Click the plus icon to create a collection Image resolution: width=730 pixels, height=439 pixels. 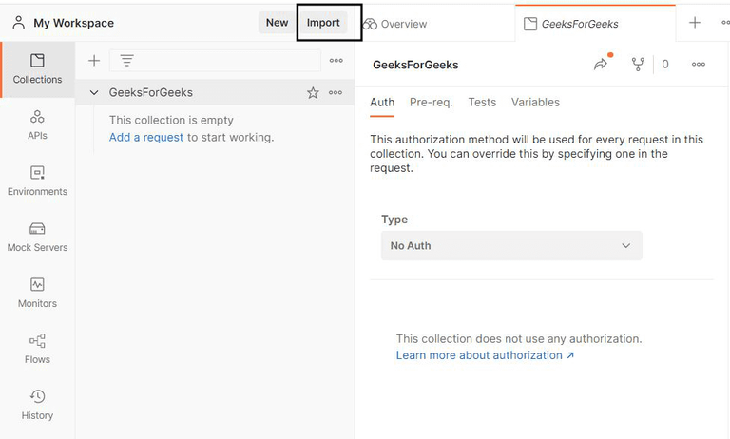click(x=94, y=61)
